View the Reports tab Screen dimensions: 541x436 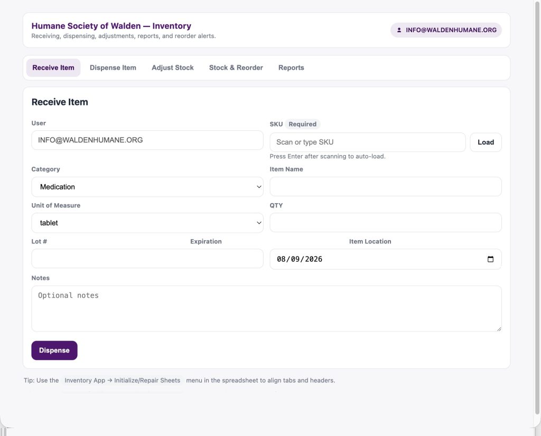pos(291,68)
